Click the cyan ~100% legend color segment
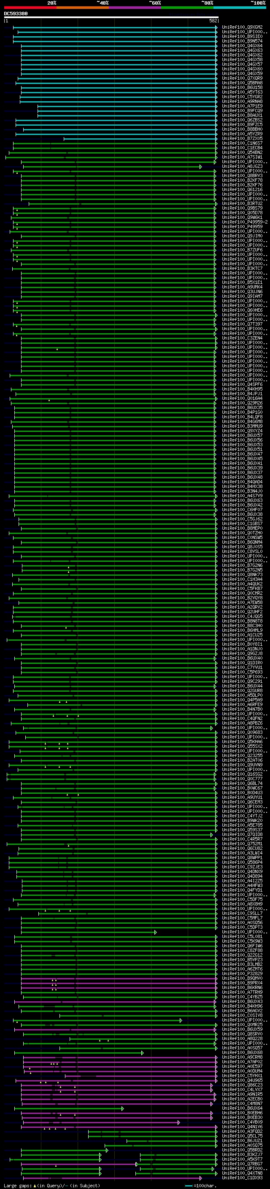Image resolution: width=270 pixels, height=1189 pixels. [x=240, y=8]
